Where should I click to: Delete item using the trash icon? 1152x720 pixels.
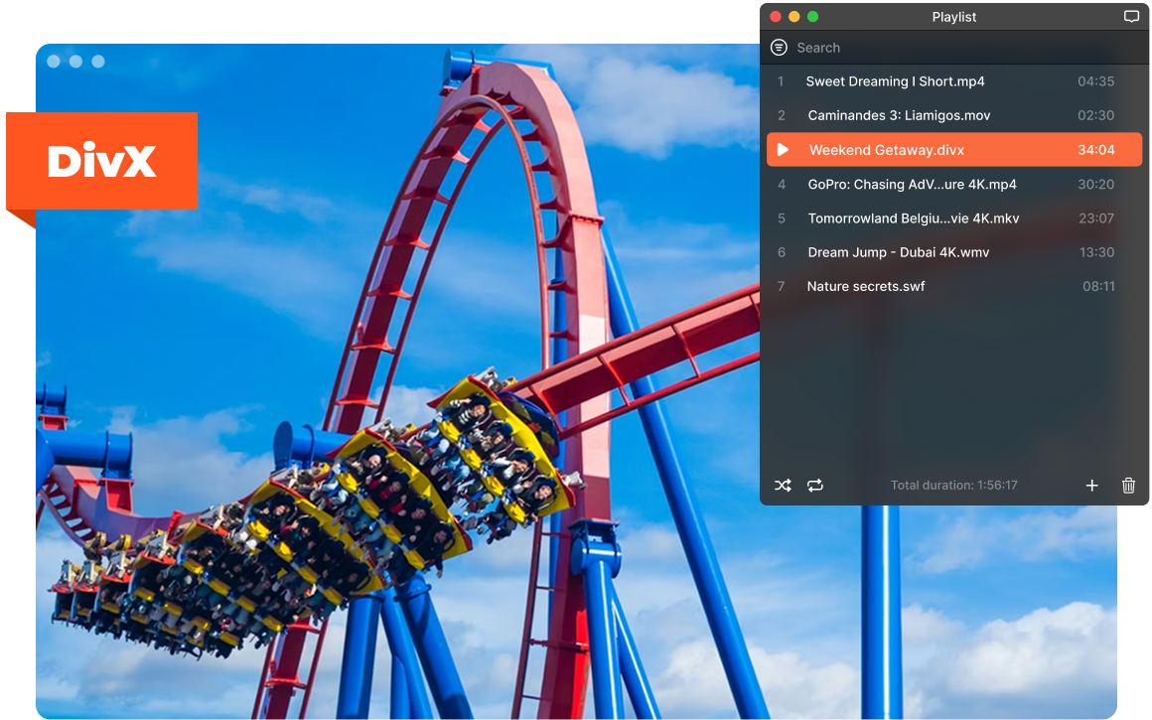pos(1128,486)
